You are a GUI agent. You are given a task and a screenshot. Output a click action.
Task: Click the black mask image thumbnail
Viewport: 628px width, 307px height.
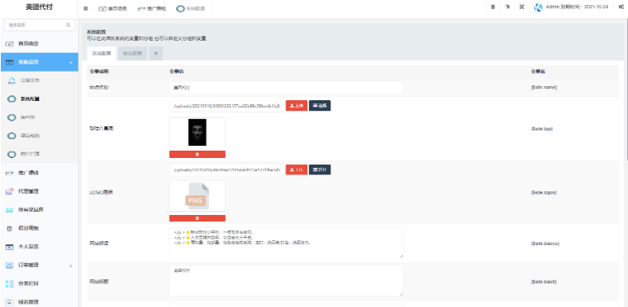(197, 132)
